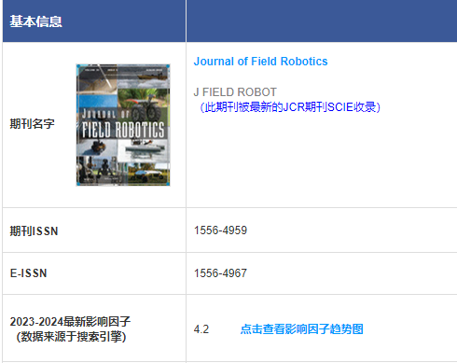The height and width of the screenshot is (363, 457).
Task: Click the robot vehicle photo on cover
Action: click(144, 105)
